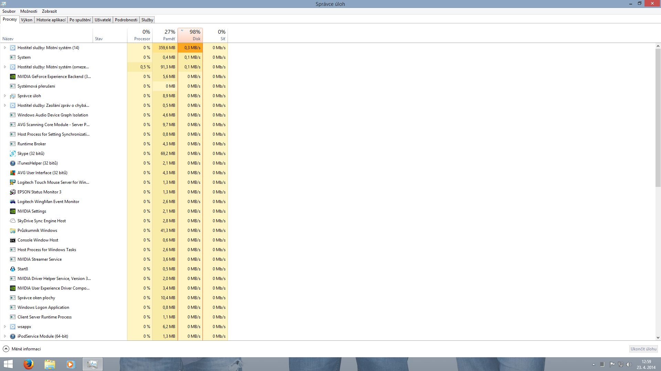
Task: Expand Hostitel služby: Místní systém (14)
Action: [5, 48]
